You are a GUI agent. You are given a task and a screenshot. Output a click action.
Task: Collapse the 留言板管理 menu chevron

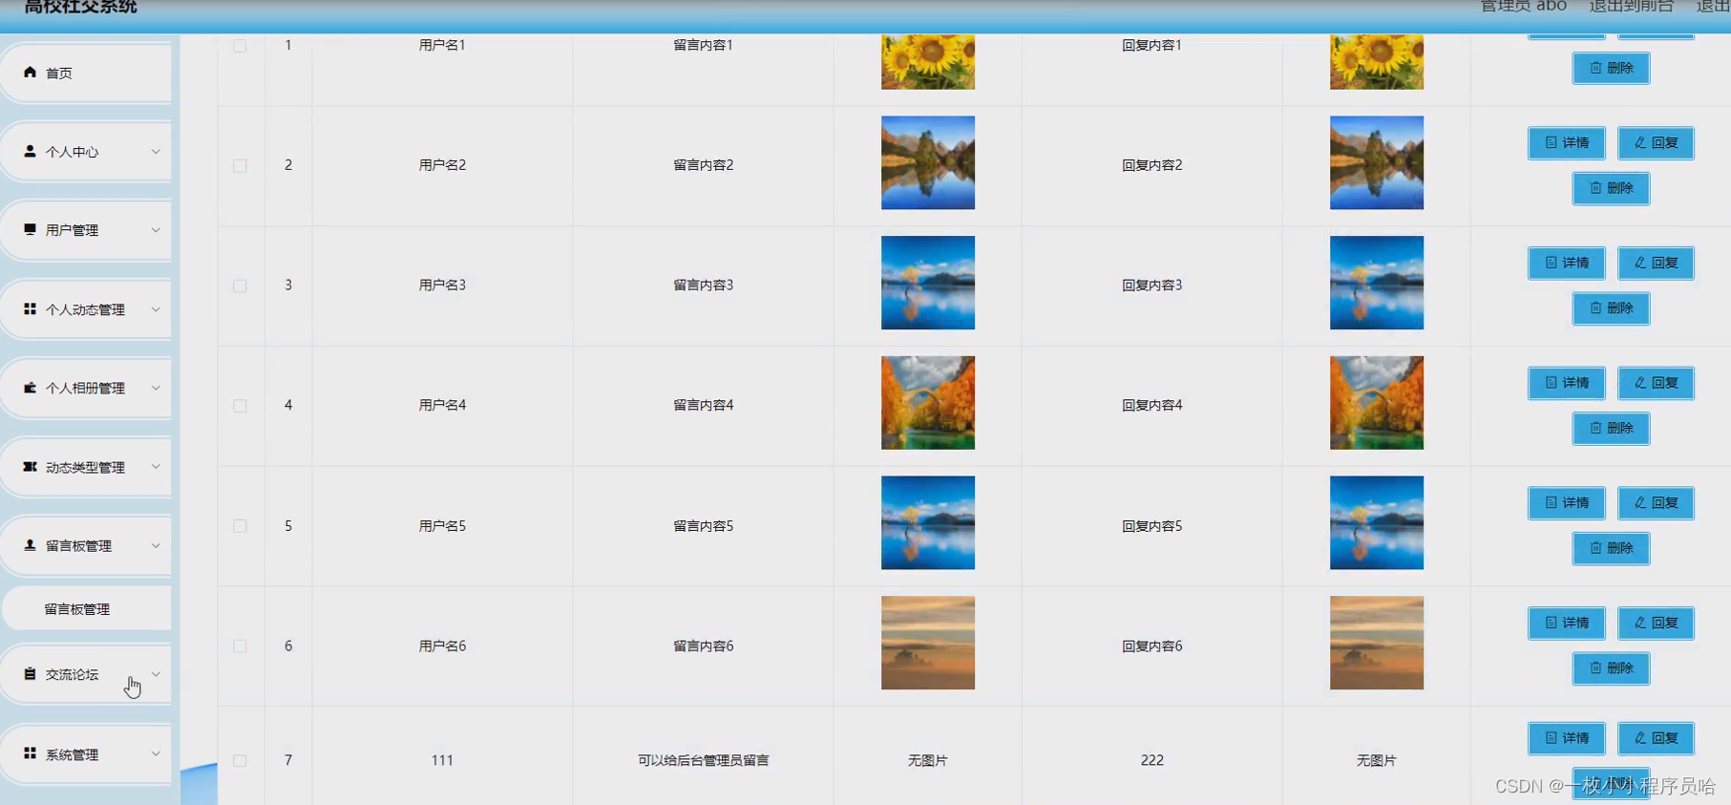tap(156, 545)
